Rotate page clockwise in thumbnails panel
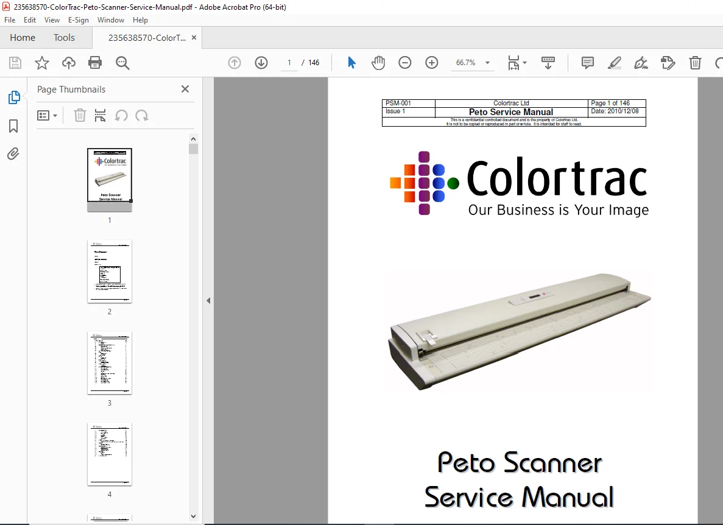 point(141,115)
